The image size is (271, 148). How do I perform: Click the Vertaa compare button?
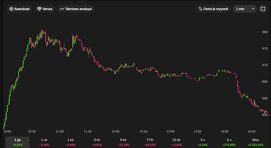click(x=45, y=9)
